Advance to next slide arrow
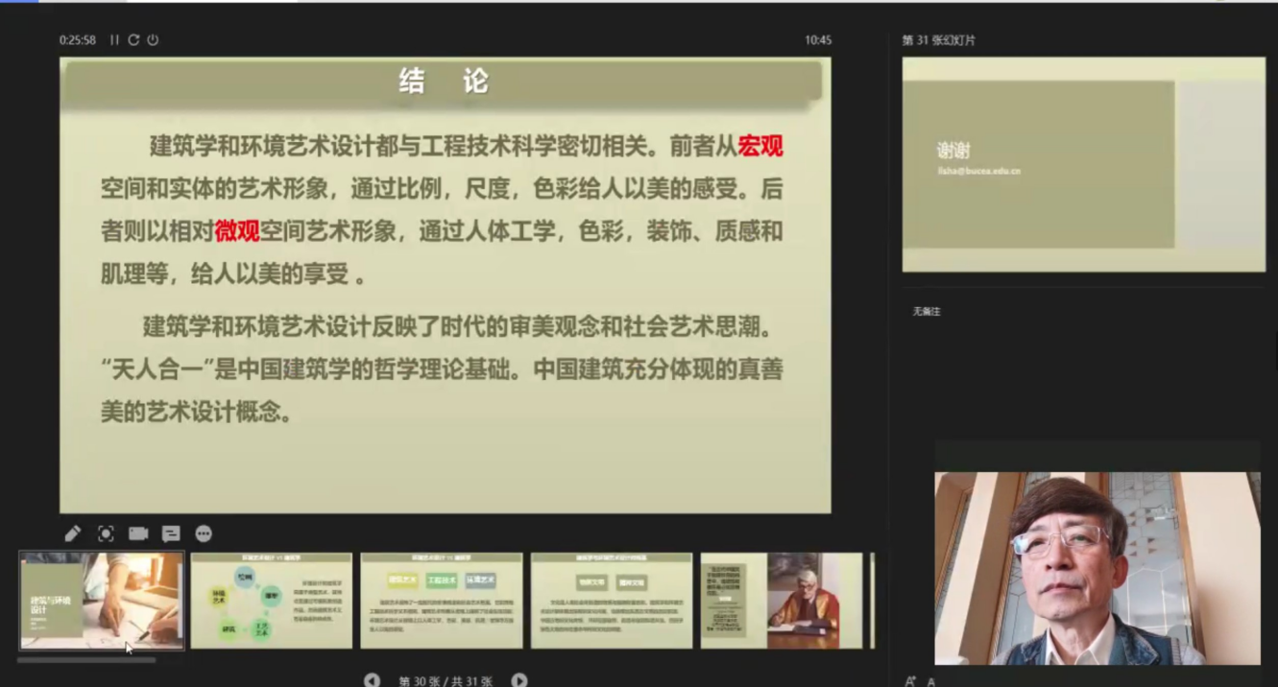Viewport: 1278px width, 687px height. [x=519, y=680]
